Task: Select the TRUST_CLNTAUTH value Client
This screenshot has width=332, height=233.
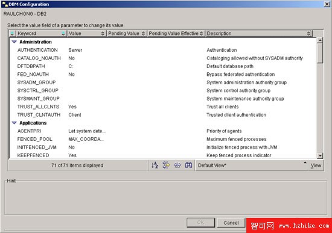Action: tap(74, 115)
